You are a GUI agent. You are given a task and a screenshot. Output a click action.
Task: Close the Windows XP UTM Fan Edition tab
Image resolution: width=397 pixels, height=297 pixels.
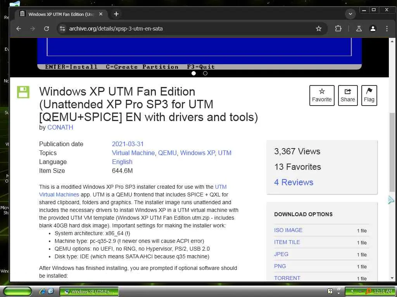pyautogui.click(x=101, y=14)
